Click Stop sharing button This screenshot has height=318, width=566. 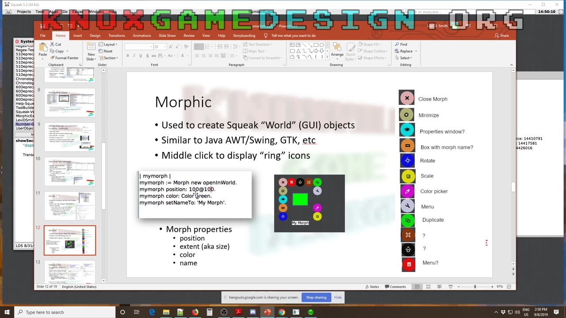point(316,297)
